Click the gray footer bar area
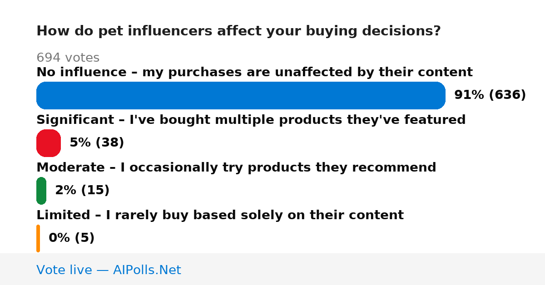Screen dimensions: 545x285 [x=272, y=269]
